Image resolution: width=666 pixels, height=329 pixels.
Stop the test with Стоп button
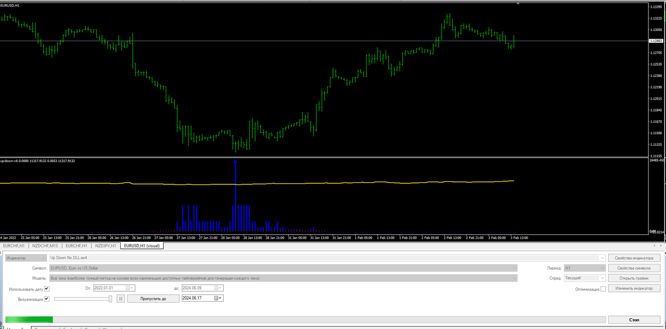click(x=634, y=320)
